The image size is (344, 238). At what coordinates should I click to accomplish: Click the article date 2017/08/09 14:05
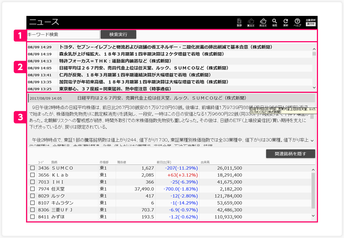click(46, 99)
